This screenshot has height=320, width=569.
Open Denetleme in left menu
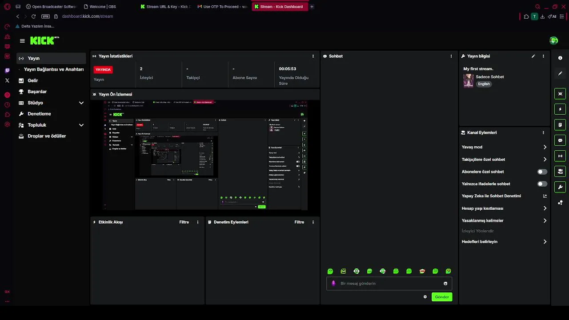[51, 114]
